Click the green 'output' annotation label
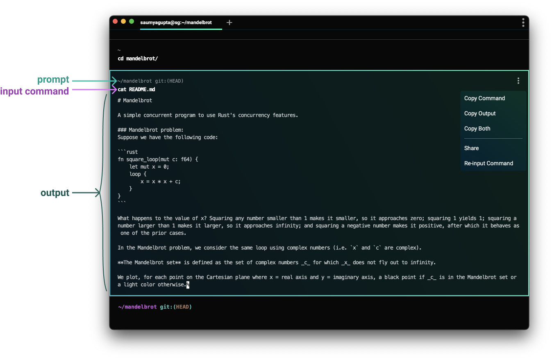This screenshot has height=360, width=552. (55, 193)
